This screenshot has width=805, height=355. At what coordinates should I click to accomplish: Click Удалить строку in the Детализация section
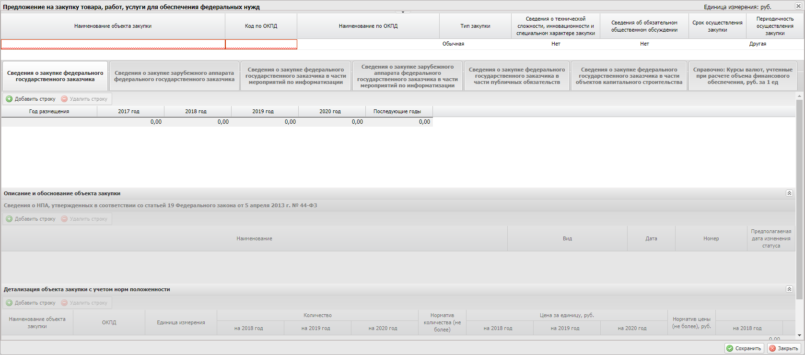84,303
